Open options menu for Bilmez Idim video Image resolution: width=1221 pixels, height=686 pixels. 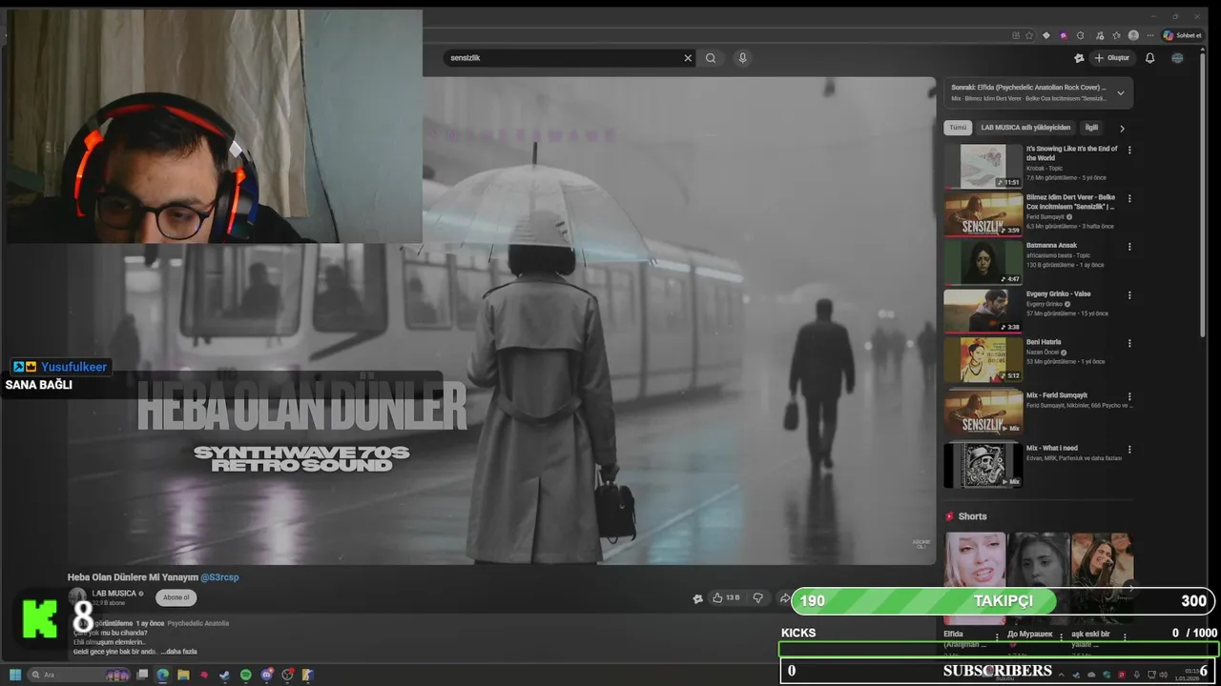[x=1129, y=198]
